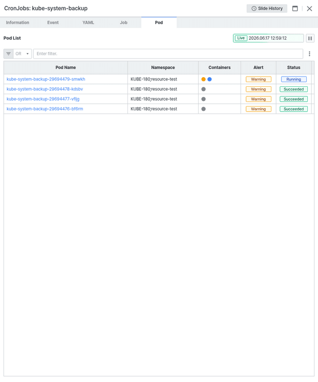This screenshot has width=318, height=382.
Task: Click the filter icon beside OR dropdown
Action: click(8, 54)
